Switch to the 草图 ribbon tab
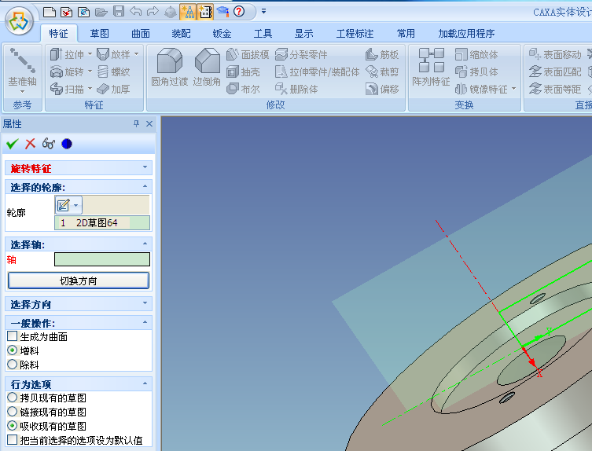 coord(99,33)
